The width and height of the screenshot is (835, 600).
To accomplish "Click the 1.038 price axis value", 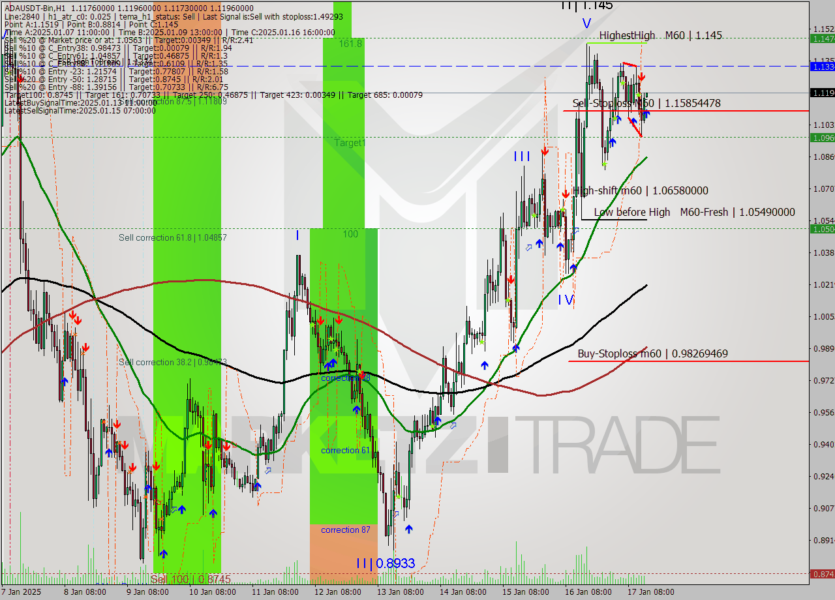I will pos(823,252).
